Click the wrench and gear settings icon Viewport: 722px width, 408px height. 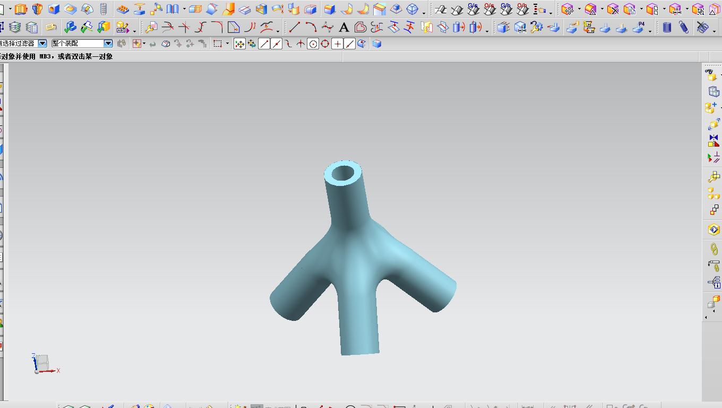tap(536, 28)
